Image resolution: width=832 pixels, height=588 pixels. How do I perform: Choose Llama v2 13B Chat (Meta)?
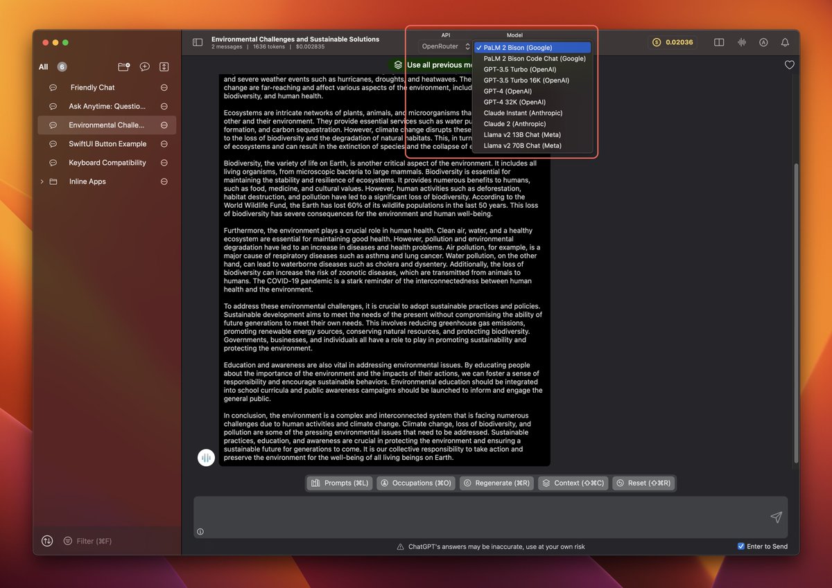point(532,134)
